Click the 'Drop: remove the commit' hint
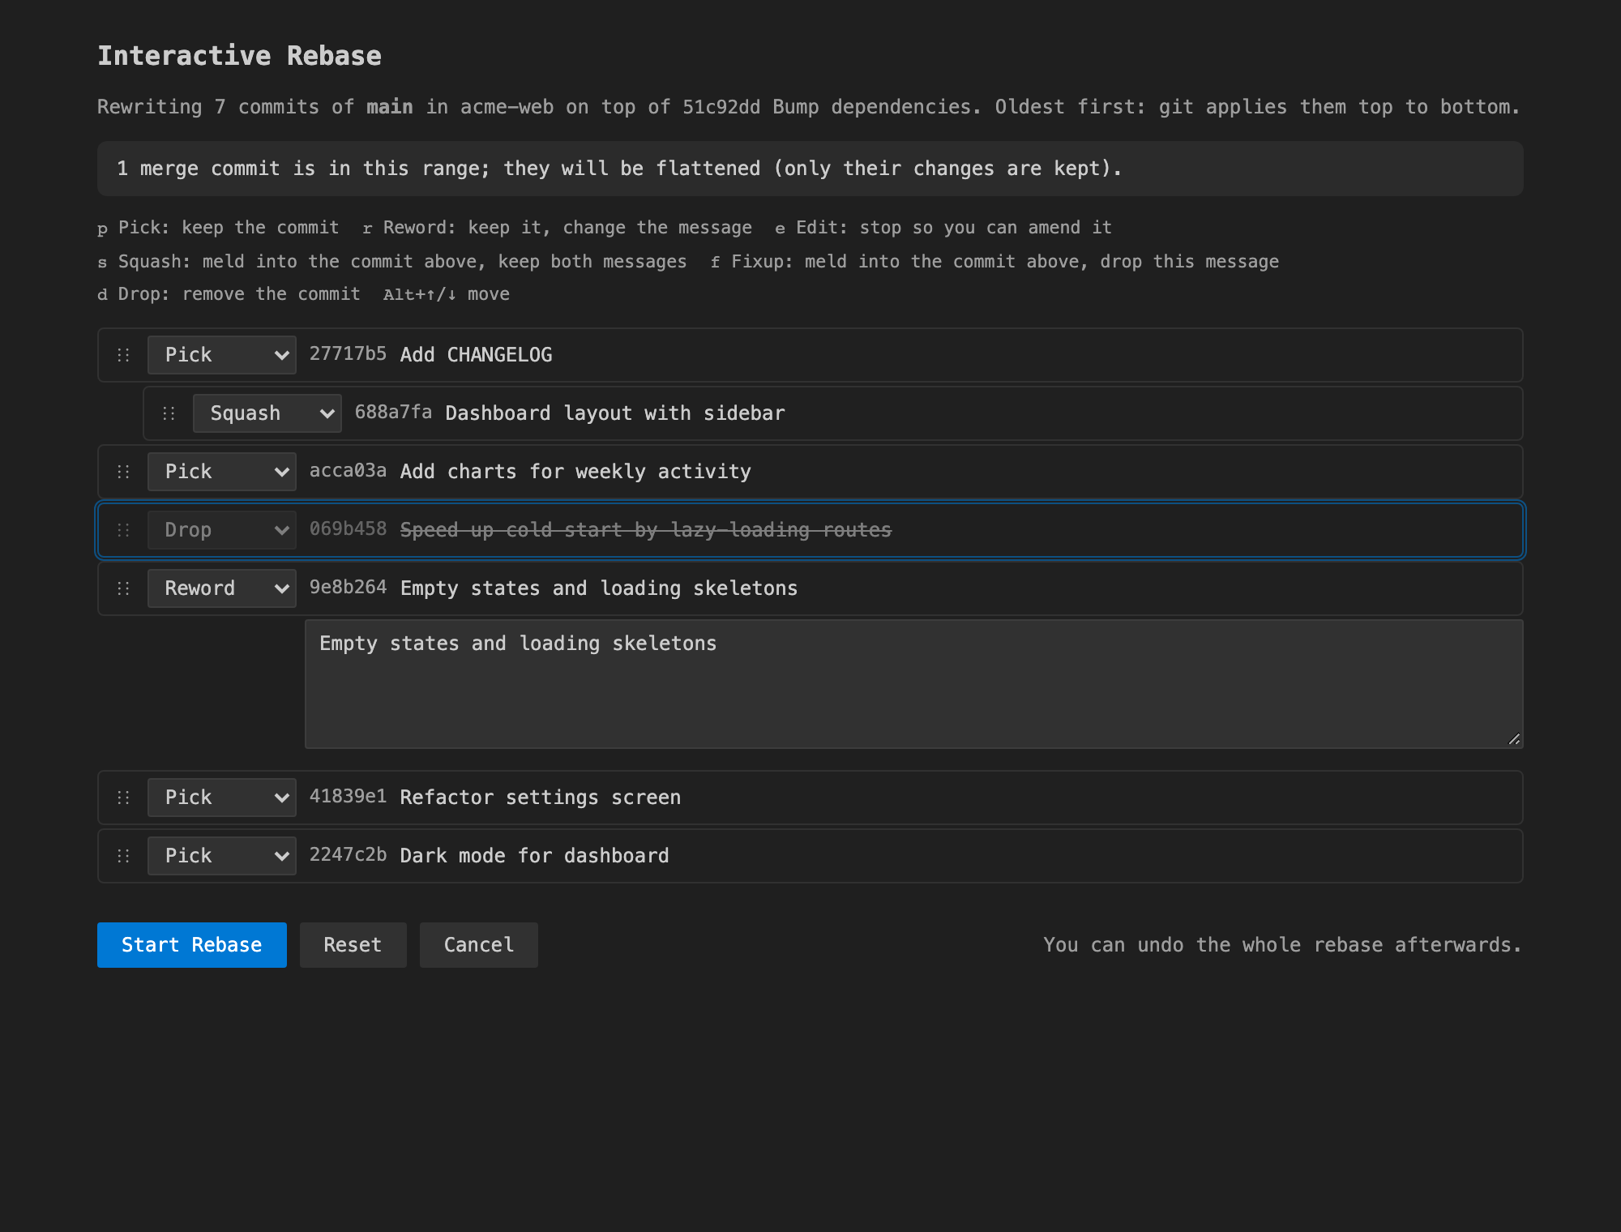The height and width of the screenshot is (1232, 1621). pos(229,294)
